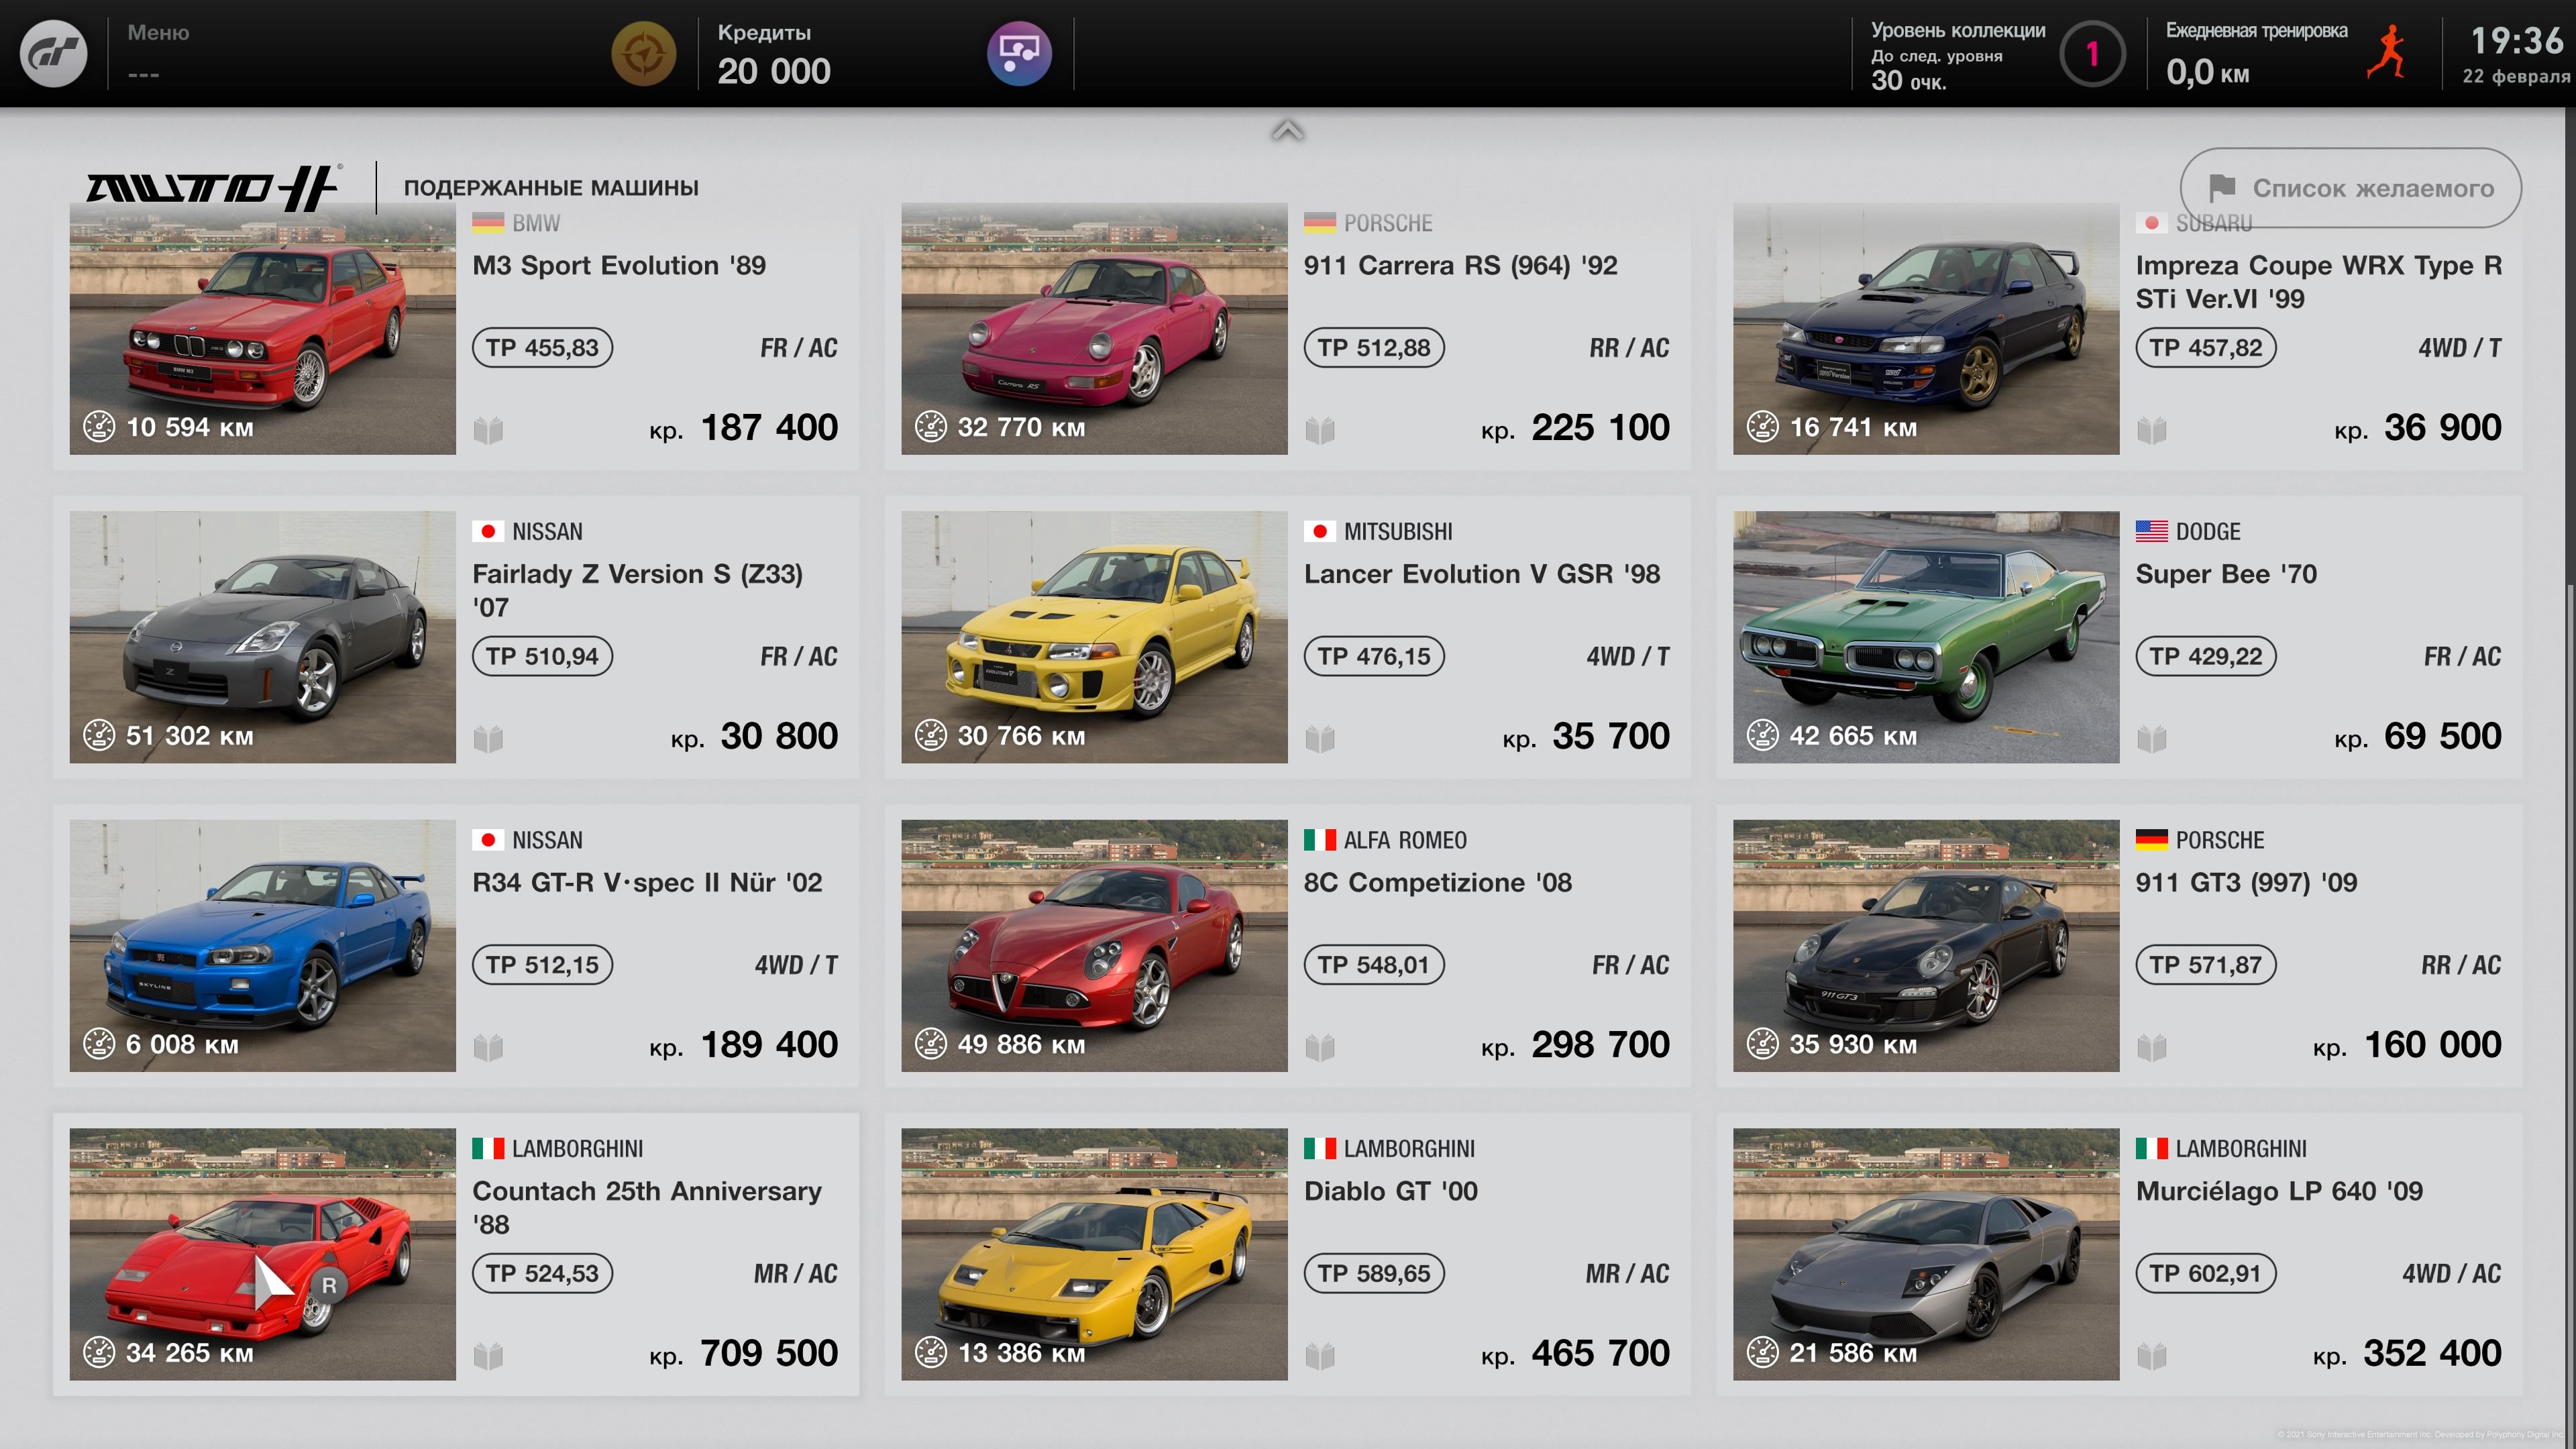This screenshot has height=1449, width=2576.
Task: Click brochure icon on Fairlady Z card
Action: 488,738
